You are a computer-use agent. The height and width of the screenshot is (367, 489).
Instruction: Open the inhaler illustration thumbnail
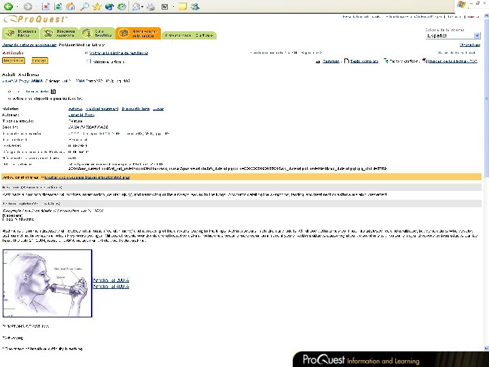[x=48, y=283]
